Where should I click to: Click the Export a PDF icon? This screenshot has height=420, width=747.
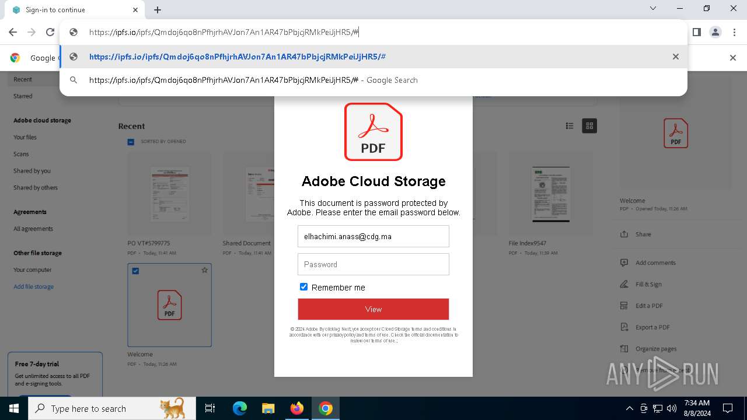click(x=624, y=327)
